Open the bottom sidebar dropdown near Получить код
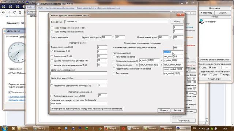 click(195, 111)
